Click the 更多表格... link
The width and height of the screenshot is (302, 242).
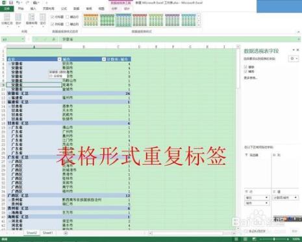point(251,77)
